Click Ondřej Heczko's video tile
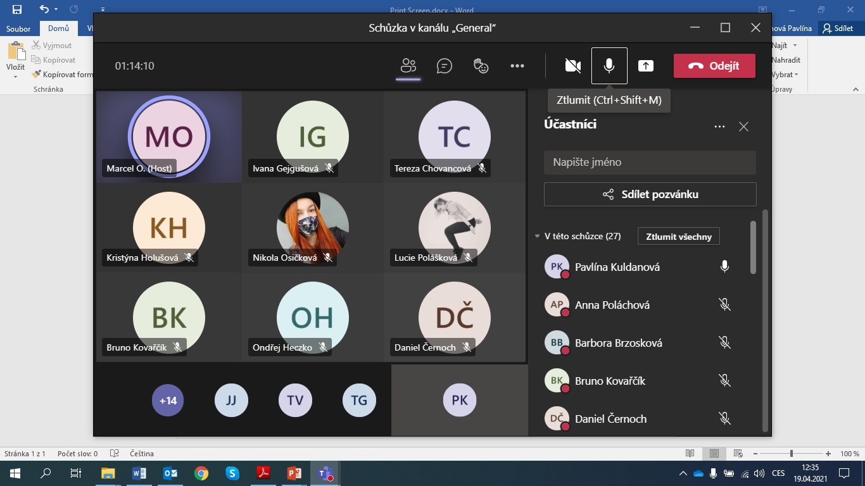865x486 pixels. pyautogui.click(x=313, y=318)
